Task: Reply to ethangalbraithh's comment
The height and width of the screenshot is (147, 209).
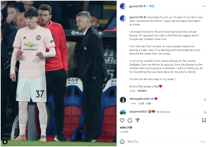Action: click(148, 103)
